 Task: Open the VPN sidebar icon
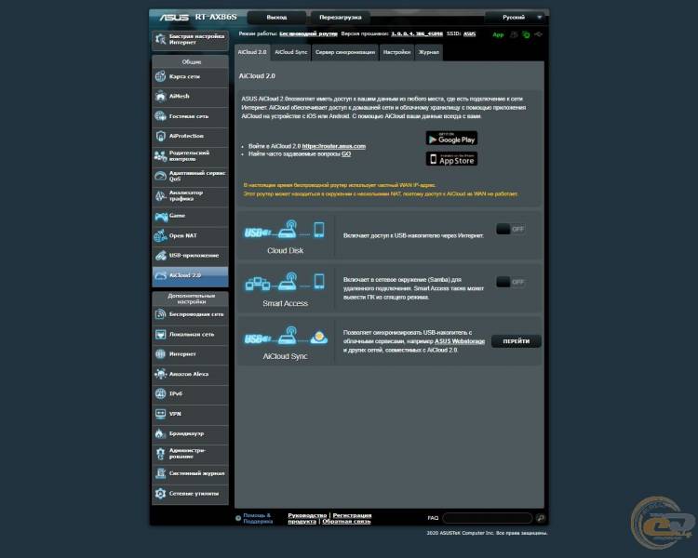click(161, 414)
